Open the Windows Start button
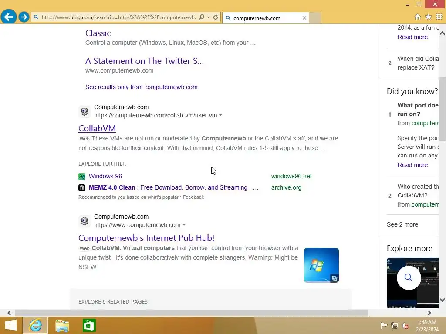 11,325
